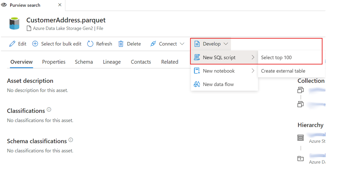352x177 pixels.
Task: Click the Delete trash can icon
Action: coord(121,44)
